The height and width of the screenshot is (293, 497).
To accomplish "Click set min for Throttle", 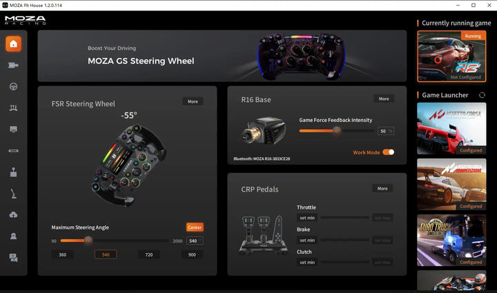I will coord(307,218).
